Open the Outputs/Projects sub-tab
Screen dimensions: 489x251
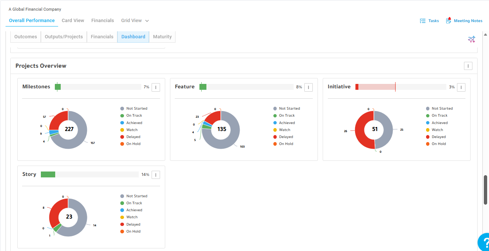pyautogui.click(x=64, y=37)
